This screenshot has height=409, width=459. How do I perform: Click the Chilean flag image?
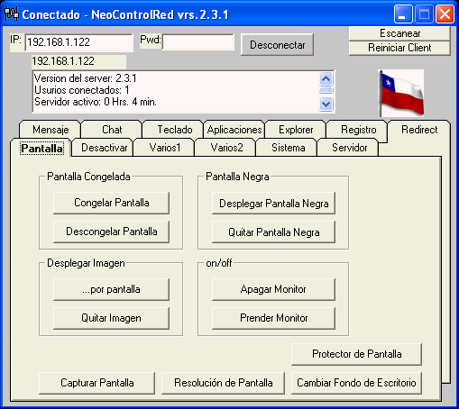point(401,93)
